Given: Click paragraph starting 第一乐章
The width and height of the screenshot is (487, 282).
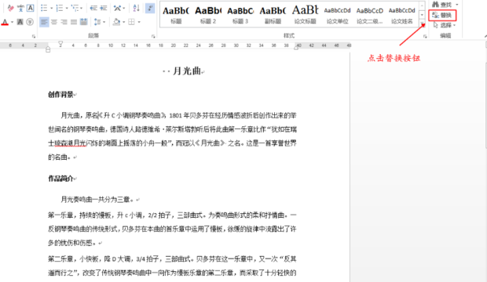Looking at the screenshot, I should 172,229.
